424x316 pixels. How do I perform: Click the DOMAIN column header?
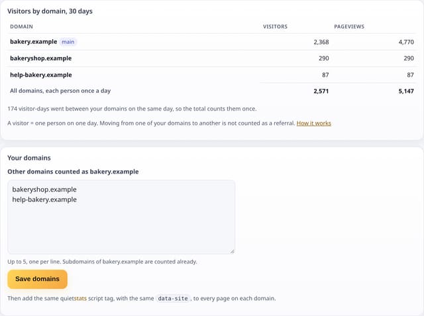point(21,26)
